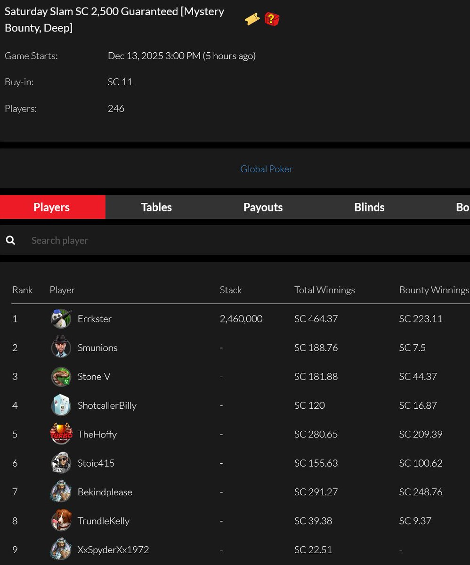Image resolution: width=470 pixels, height=565 pixels.
Task: Switch to the Tables tab
Action: click(156, 207)
